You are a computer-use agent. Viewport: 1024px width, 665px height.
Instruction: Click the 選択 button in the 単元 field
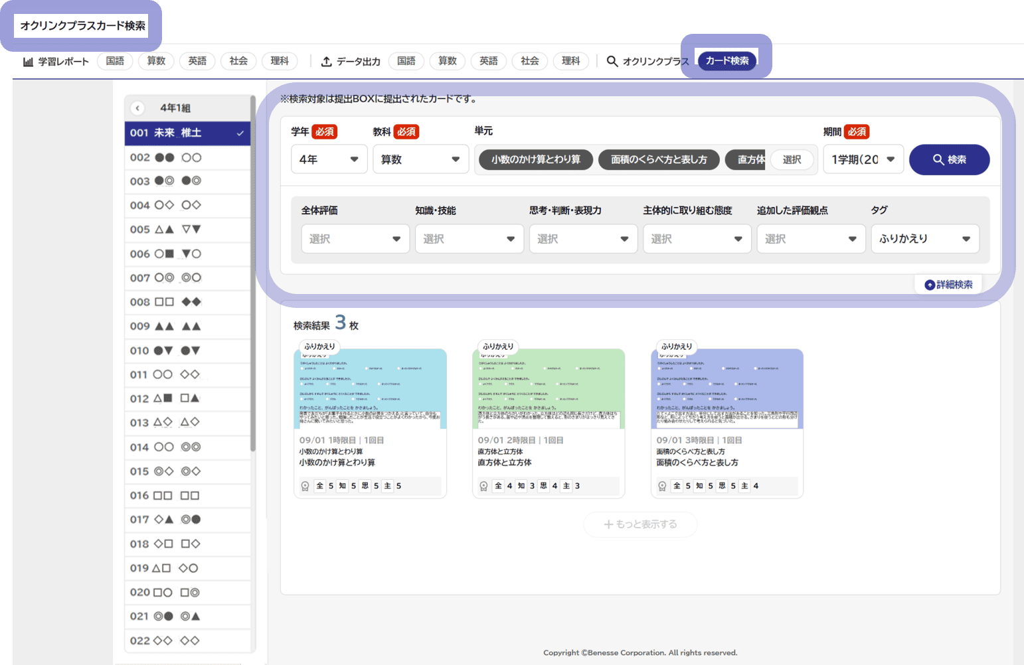tap(792, 160)
